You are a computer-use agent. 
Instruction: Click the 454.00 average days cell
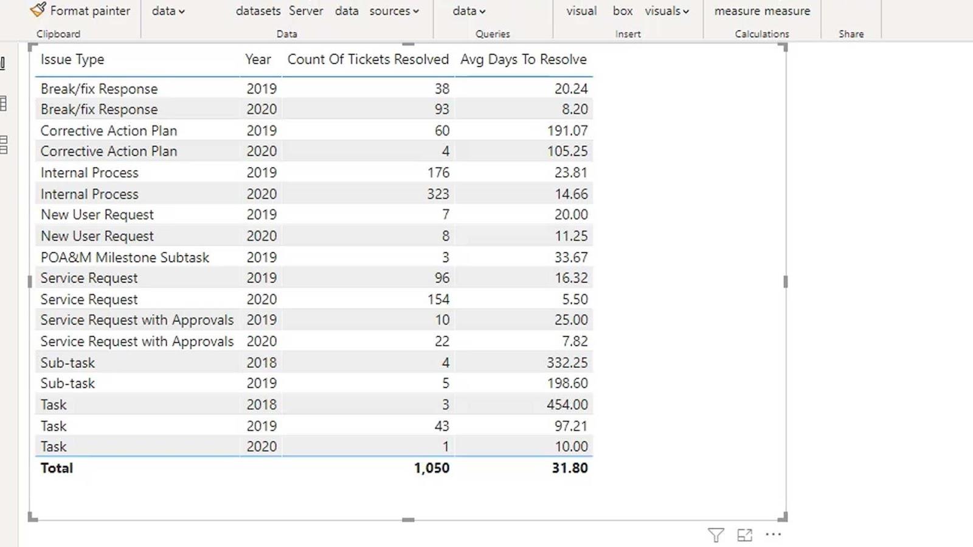[x=567, y=404]
